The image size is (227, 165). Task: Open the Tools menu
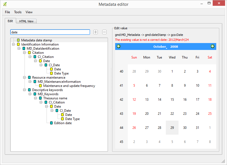coord(18,12)
